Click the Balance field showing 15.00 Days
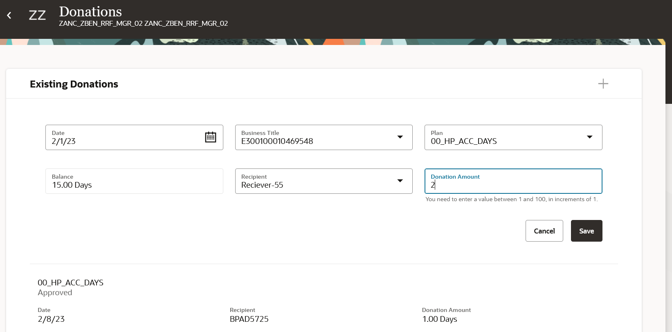This screenshot has height=332, width=672. click(x=134, y=181)
